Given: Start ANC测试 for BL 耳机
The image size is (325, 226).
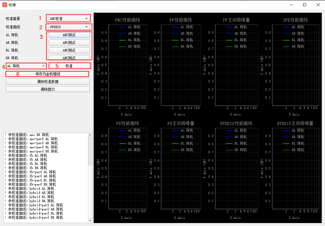Looking at the screenshot, I should [x=69, y=50].
